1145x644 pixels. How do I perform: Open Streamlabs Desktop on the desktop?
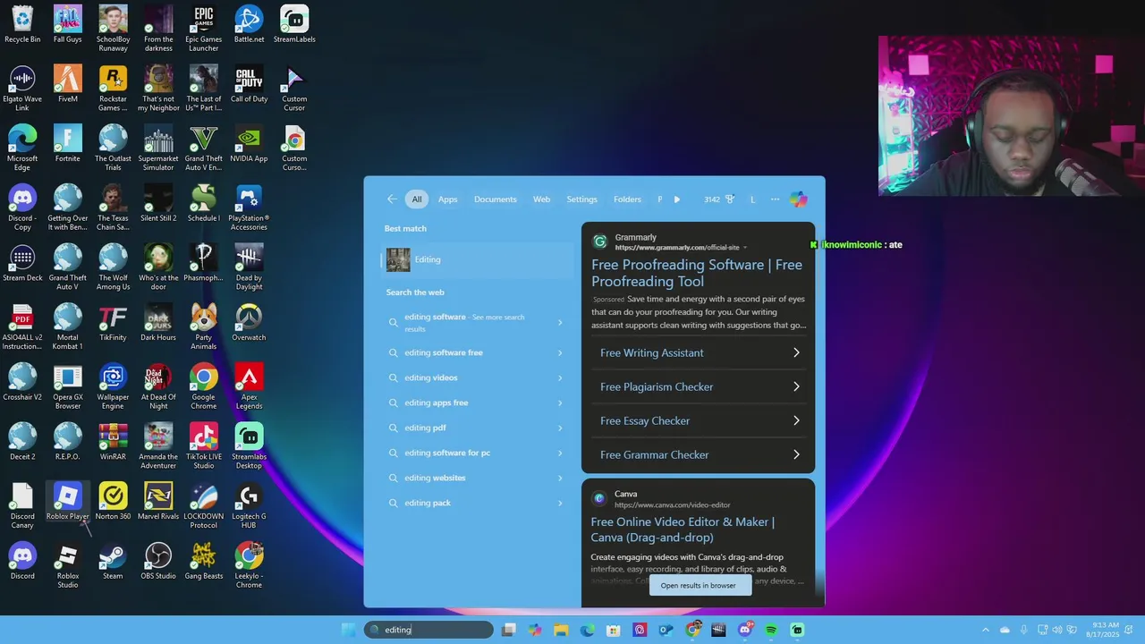249,445
